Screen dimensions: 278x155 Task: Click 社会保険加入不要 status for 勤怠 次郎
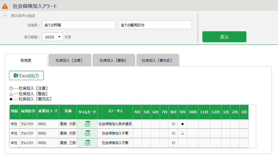pos(115,133)
